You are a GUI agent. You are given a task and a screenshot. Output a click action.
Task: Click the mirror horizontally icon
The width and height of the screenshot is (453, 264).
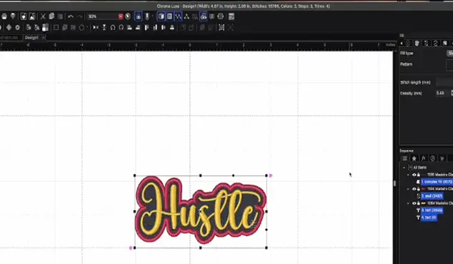point(96,27)
